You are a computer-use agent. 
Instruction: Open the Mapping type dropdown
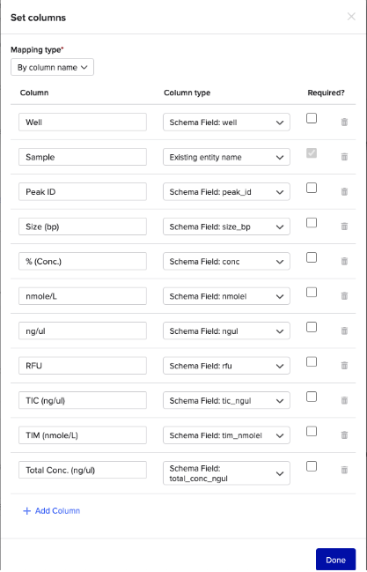click(x=52, y=67)
